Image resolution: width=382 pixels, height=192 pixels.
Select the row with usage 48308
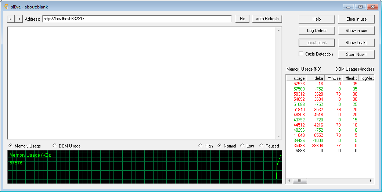coord(330,114)
